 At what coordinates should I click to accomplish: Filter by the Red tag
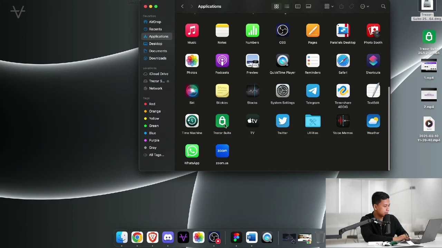point(152,104)
